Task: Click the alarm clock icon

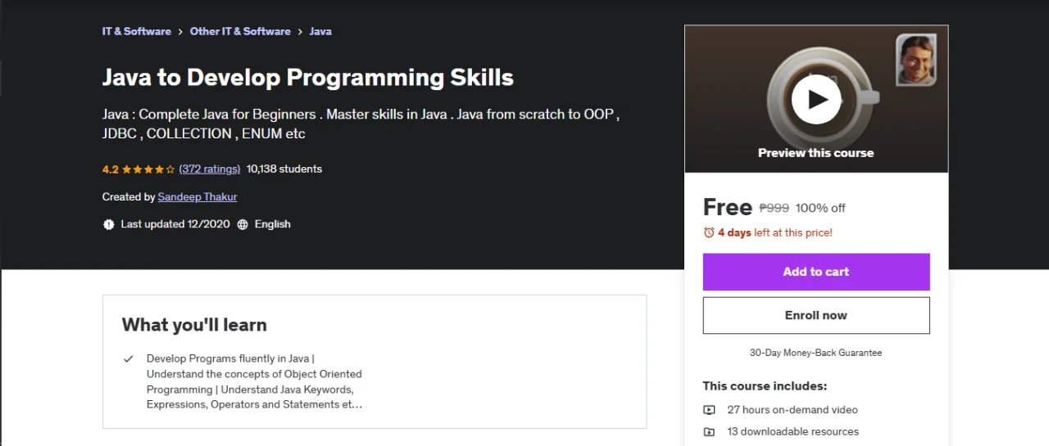Action: pyautogui.click(x=709, y=232)
